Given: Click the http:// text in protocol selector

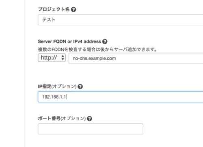Looking at the screenshot, I should [49, 58].
